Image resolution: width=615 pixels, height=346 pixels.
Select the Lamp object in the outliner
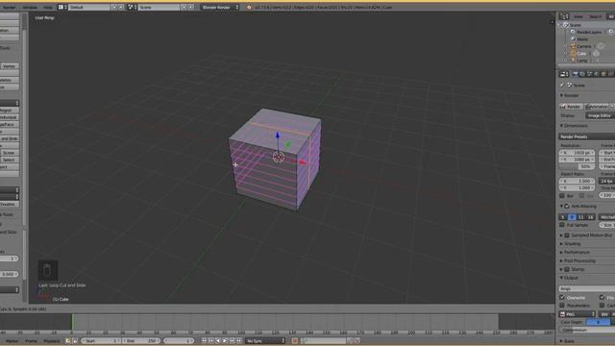point(581,61)
